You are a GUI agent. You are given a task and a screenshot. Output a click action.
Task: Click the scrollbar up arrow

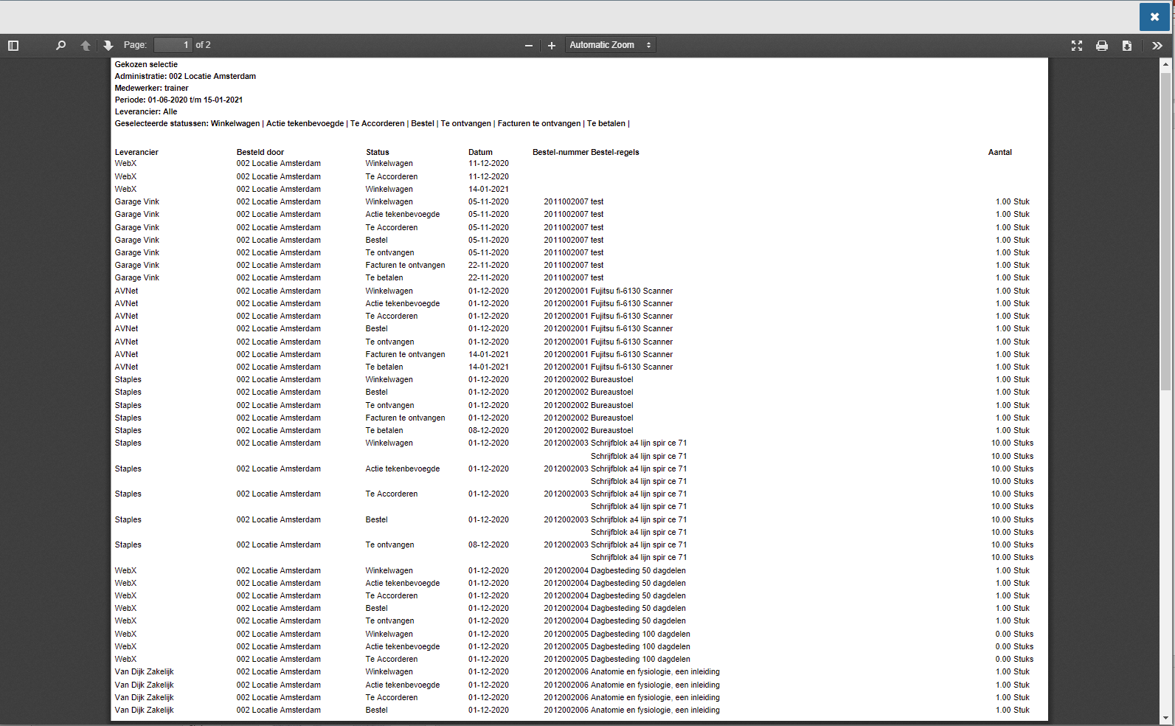(x=1165, y=65)
